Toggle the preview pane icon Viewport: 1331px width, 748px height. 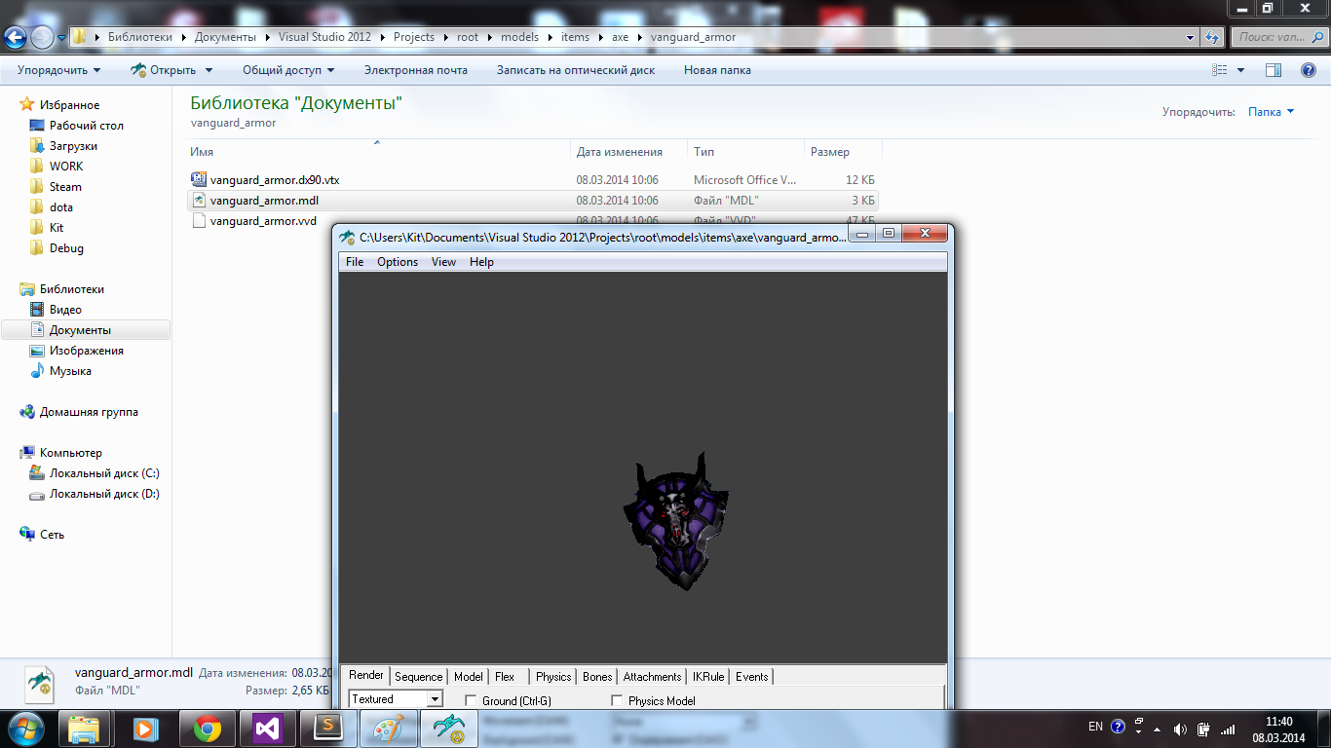tap(1274, 70)
